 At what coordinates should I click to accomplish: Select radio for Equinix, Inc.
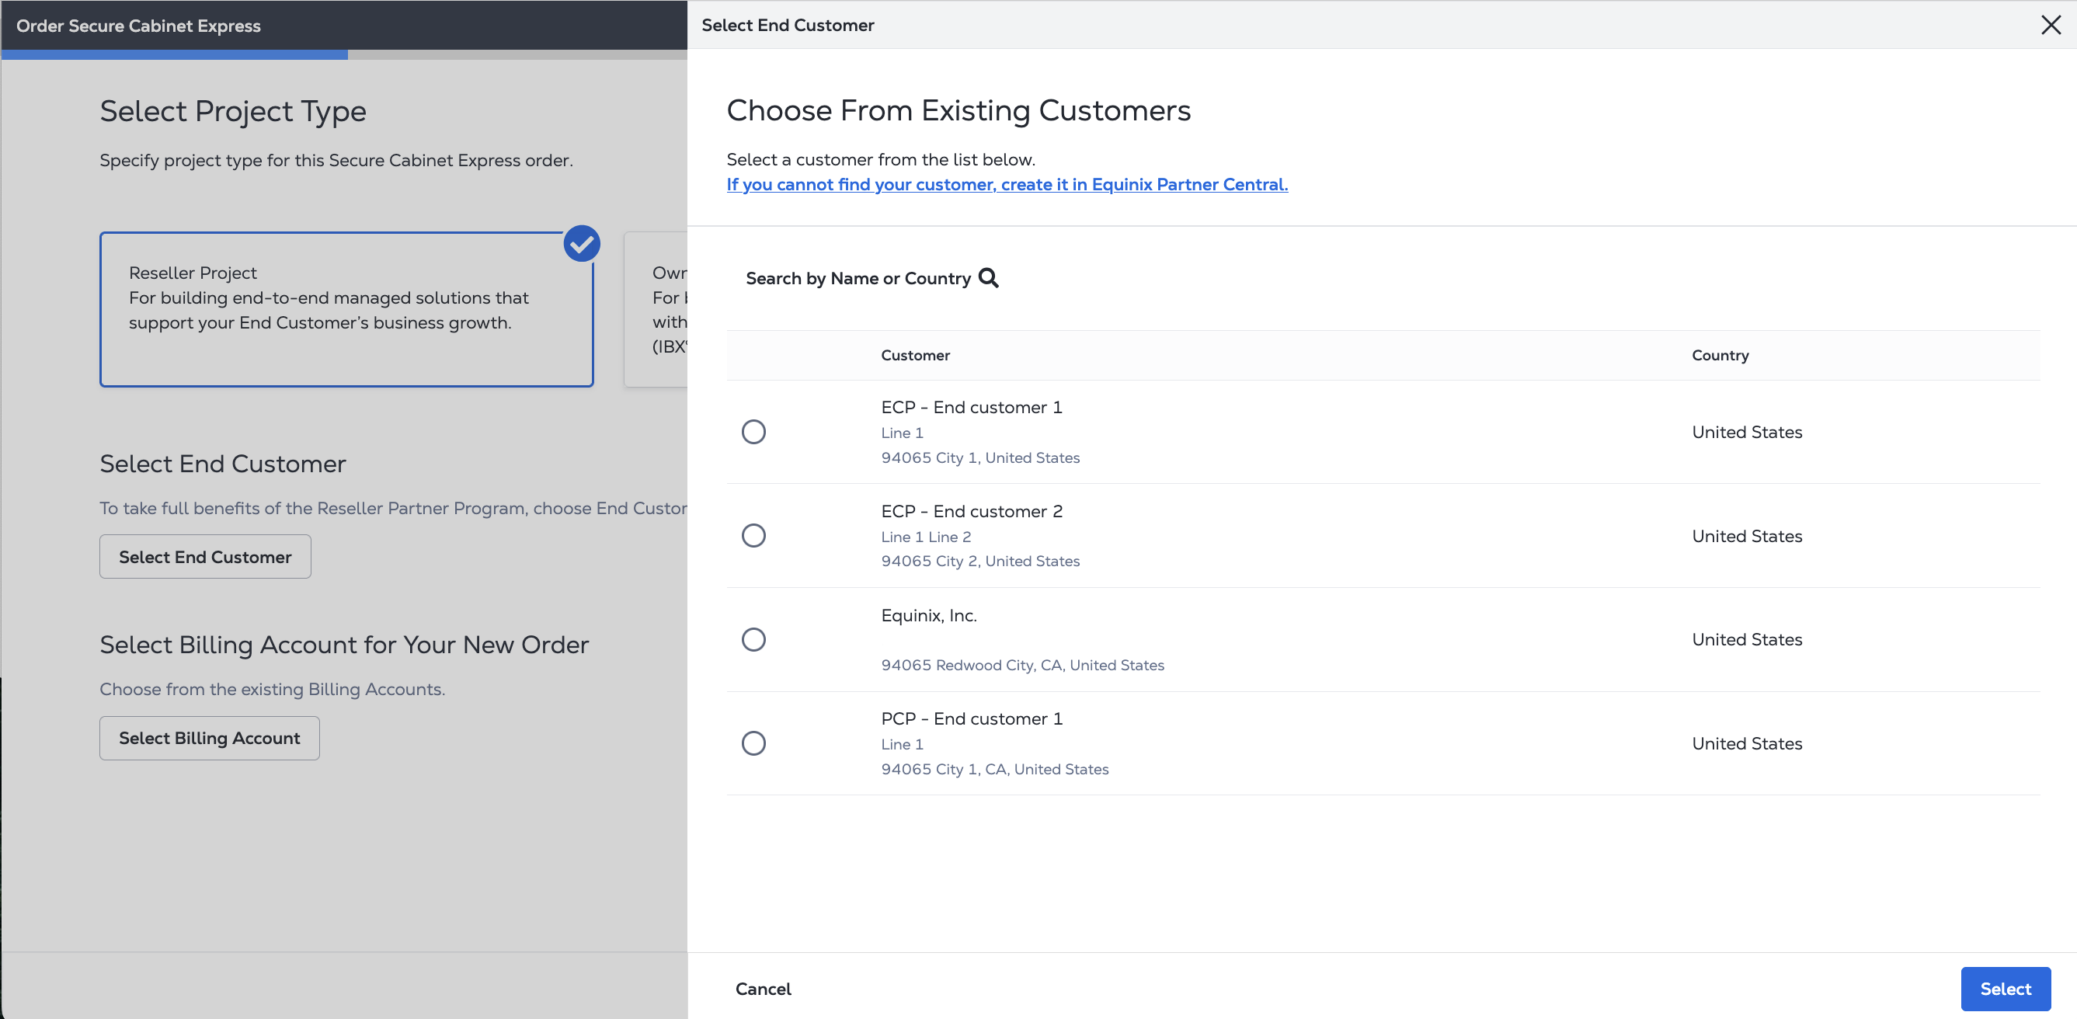pos(753,639)
